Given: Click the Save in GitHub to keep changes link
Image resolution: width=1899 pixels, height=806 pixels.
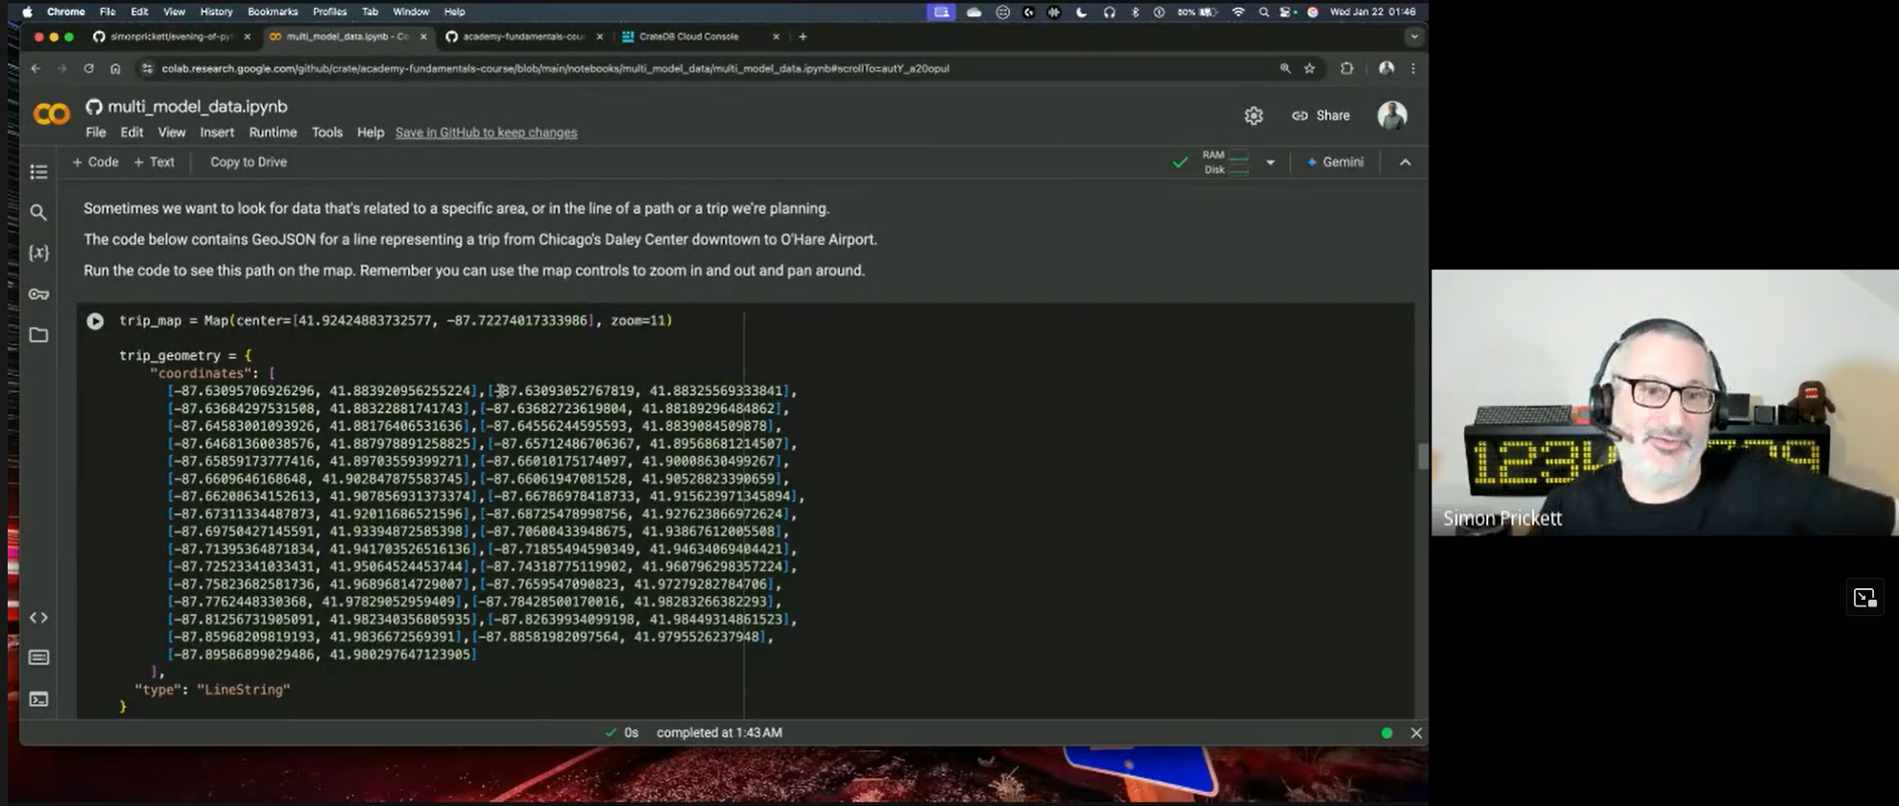Looking at the screenshot, I should coord(486,132).
